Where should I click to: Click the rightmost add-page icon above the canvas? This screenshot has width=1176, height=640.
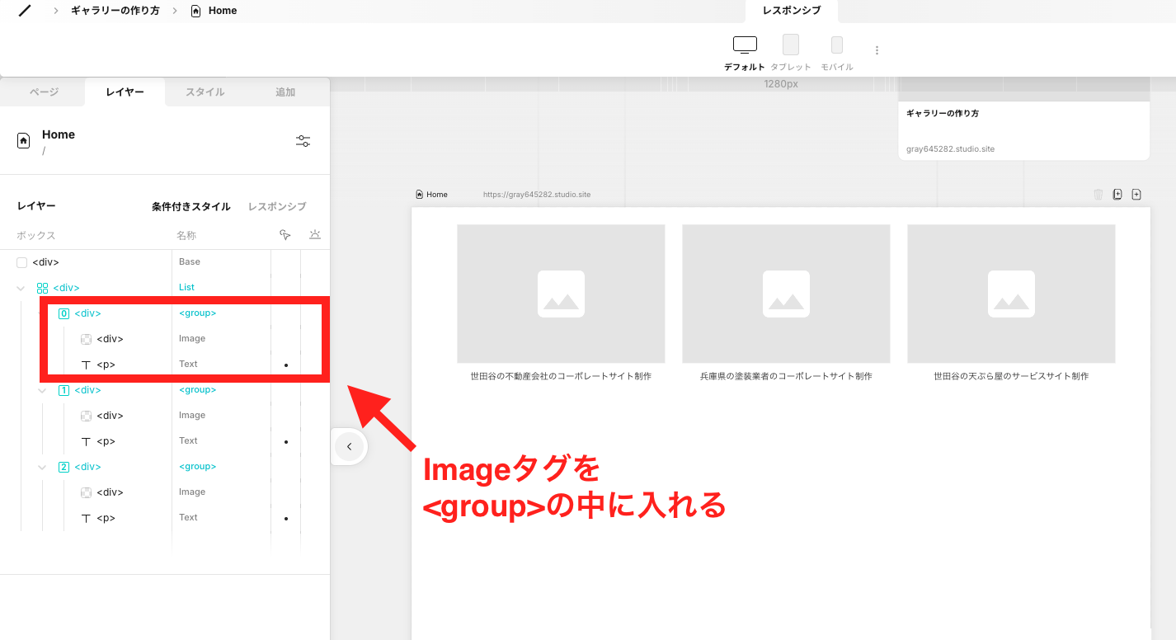click(1136, 194)
